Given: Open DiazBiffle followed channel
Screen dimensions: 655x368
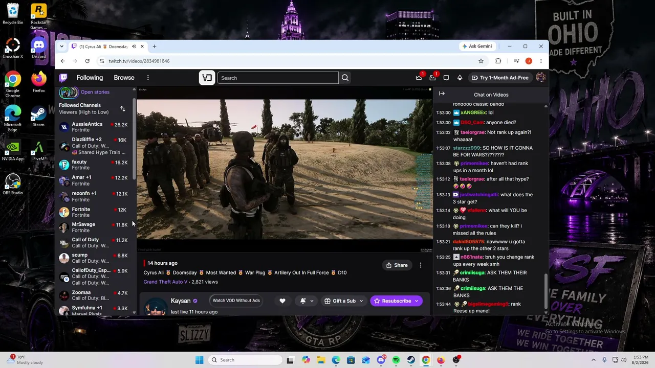Looking at the screenshot, I should point(95,146).
